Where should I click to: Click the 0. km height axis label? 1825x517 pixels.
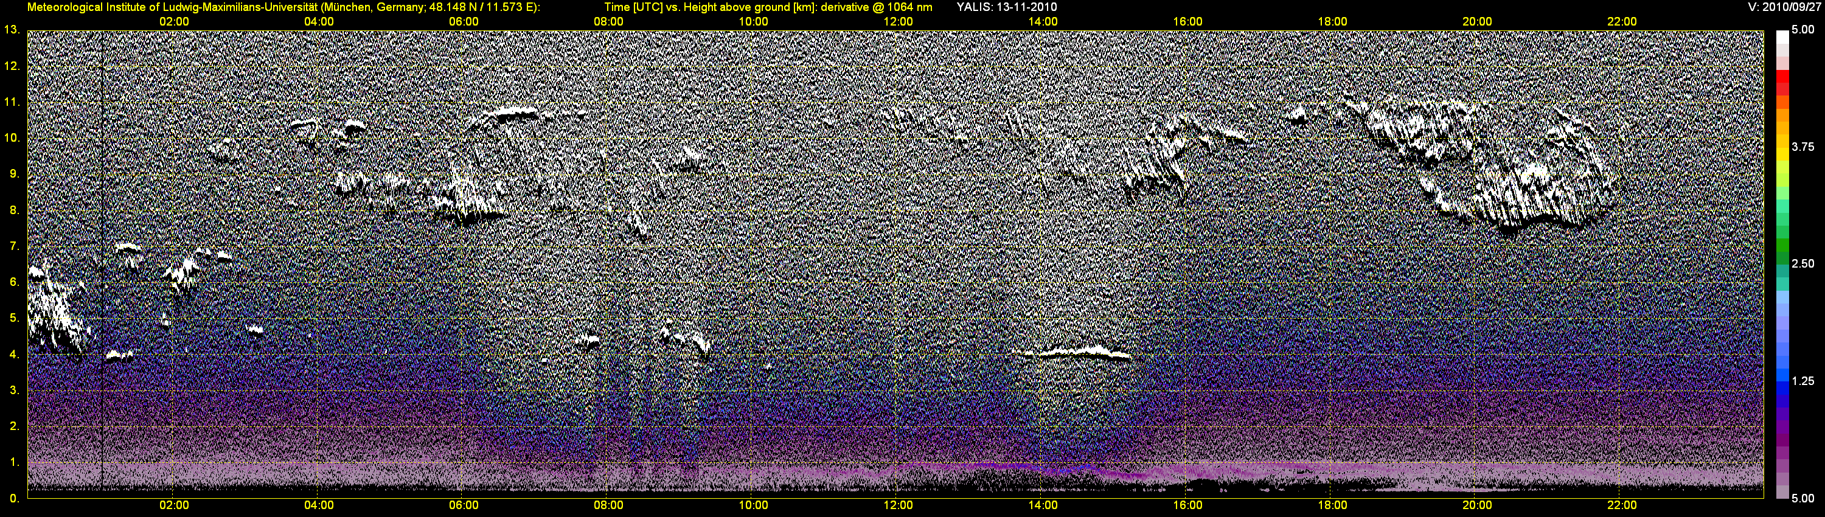14,498
